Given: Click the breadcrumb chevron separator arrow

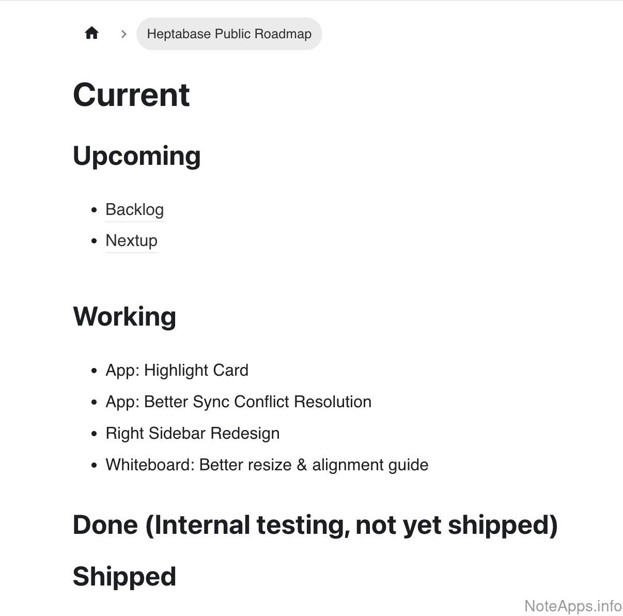Looking at the screenshot, I should pyautogui.click(x=123, y=34).
